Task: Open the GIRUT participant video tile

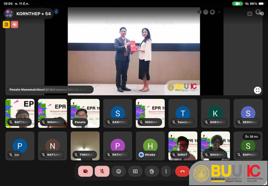Action: 183,146
